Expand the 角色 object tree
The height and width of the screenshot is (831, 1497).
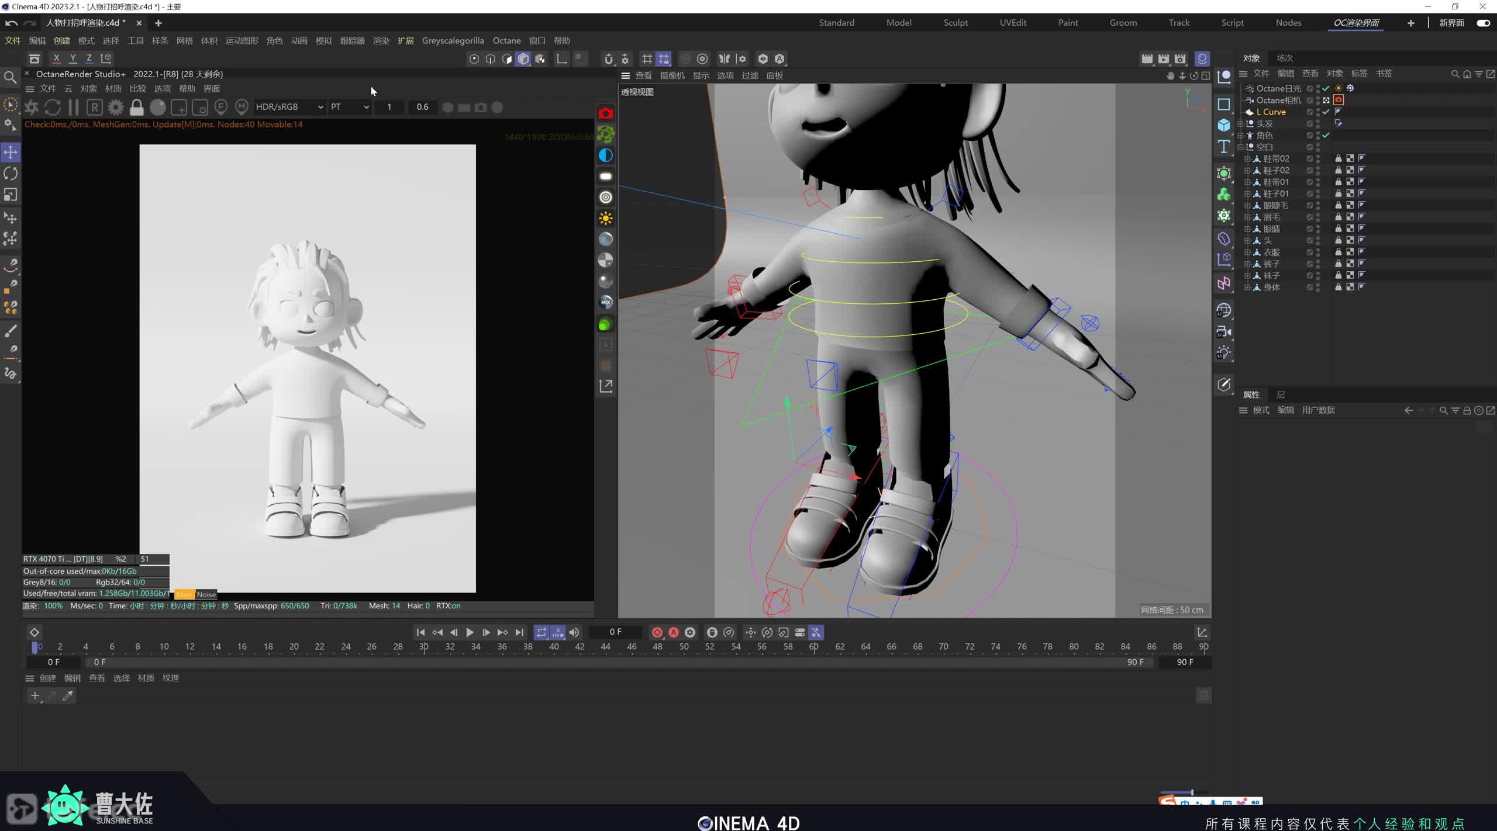[1240, 135]
